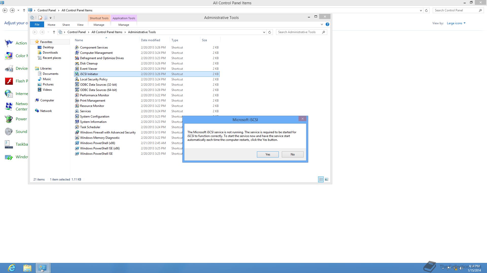Screen dimensions: 487x273
Task: Select Pictures under Libraries
Action: point(48,84)
